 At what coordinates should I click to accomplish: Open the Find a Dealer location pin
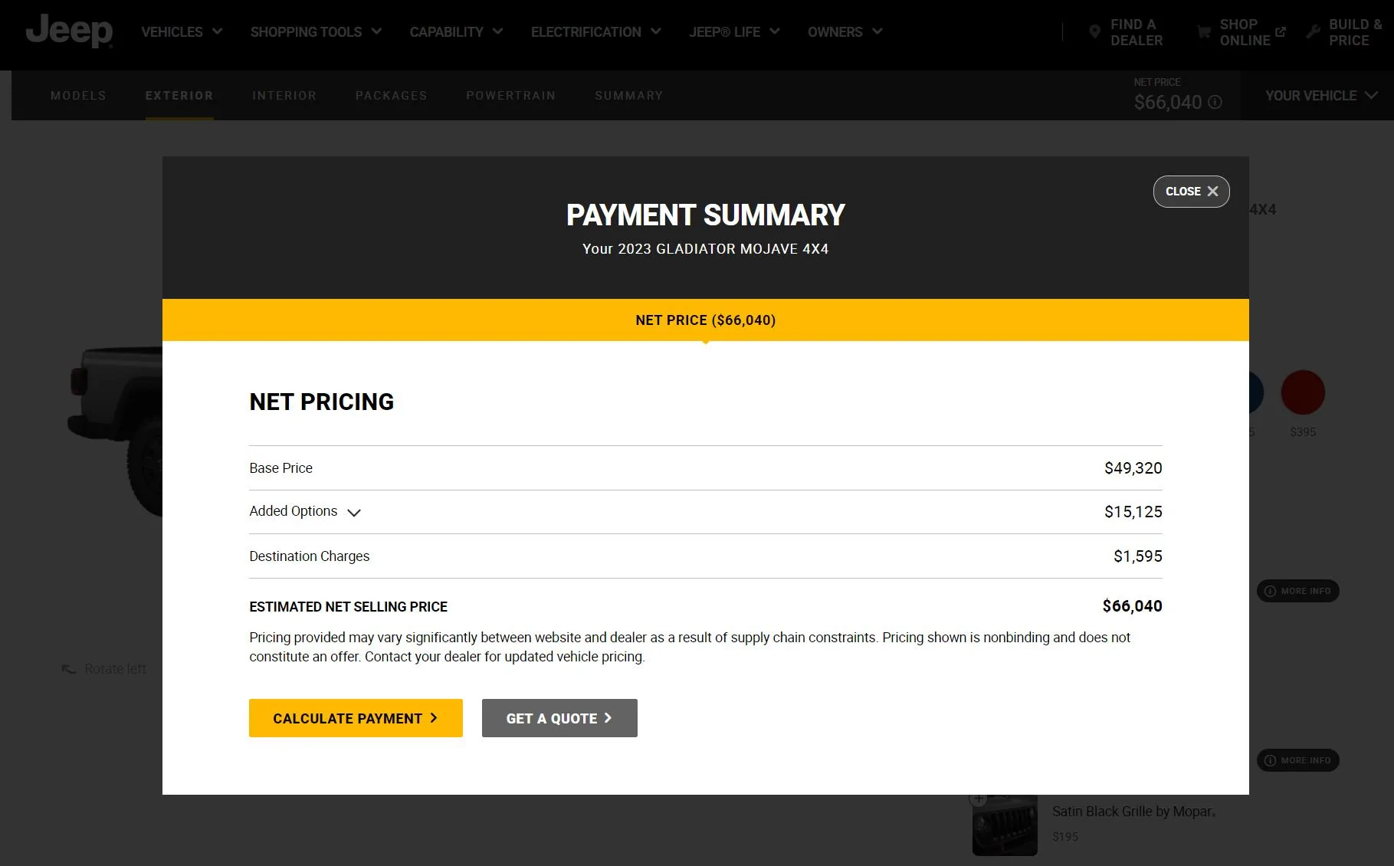click(1094, 32)
